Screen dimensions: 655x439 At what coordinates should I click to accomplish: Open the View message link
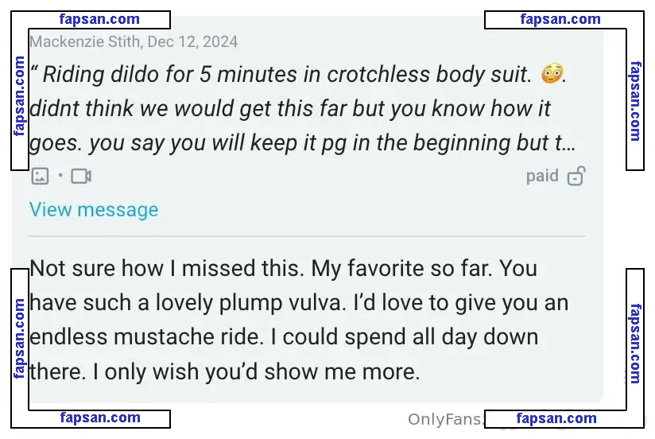coord(94,209)
